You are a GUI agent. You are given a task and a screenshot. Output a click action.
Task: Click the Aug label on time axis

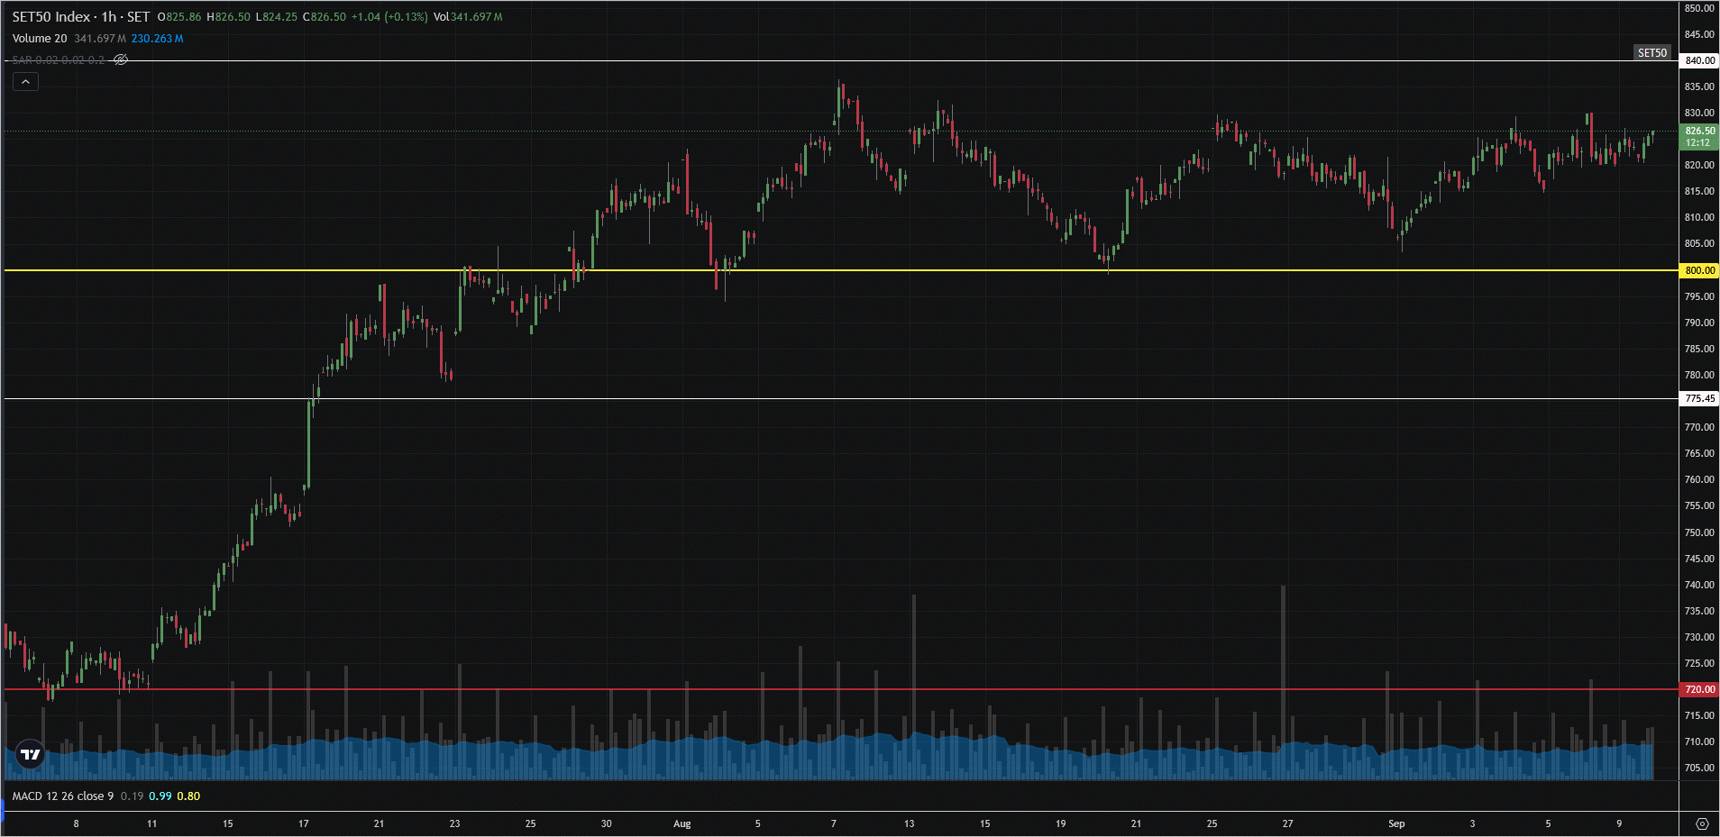point(682,823)
